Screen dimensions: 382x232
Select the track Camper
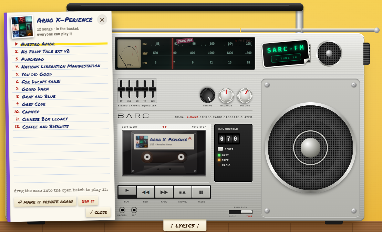tap(61, 112)
